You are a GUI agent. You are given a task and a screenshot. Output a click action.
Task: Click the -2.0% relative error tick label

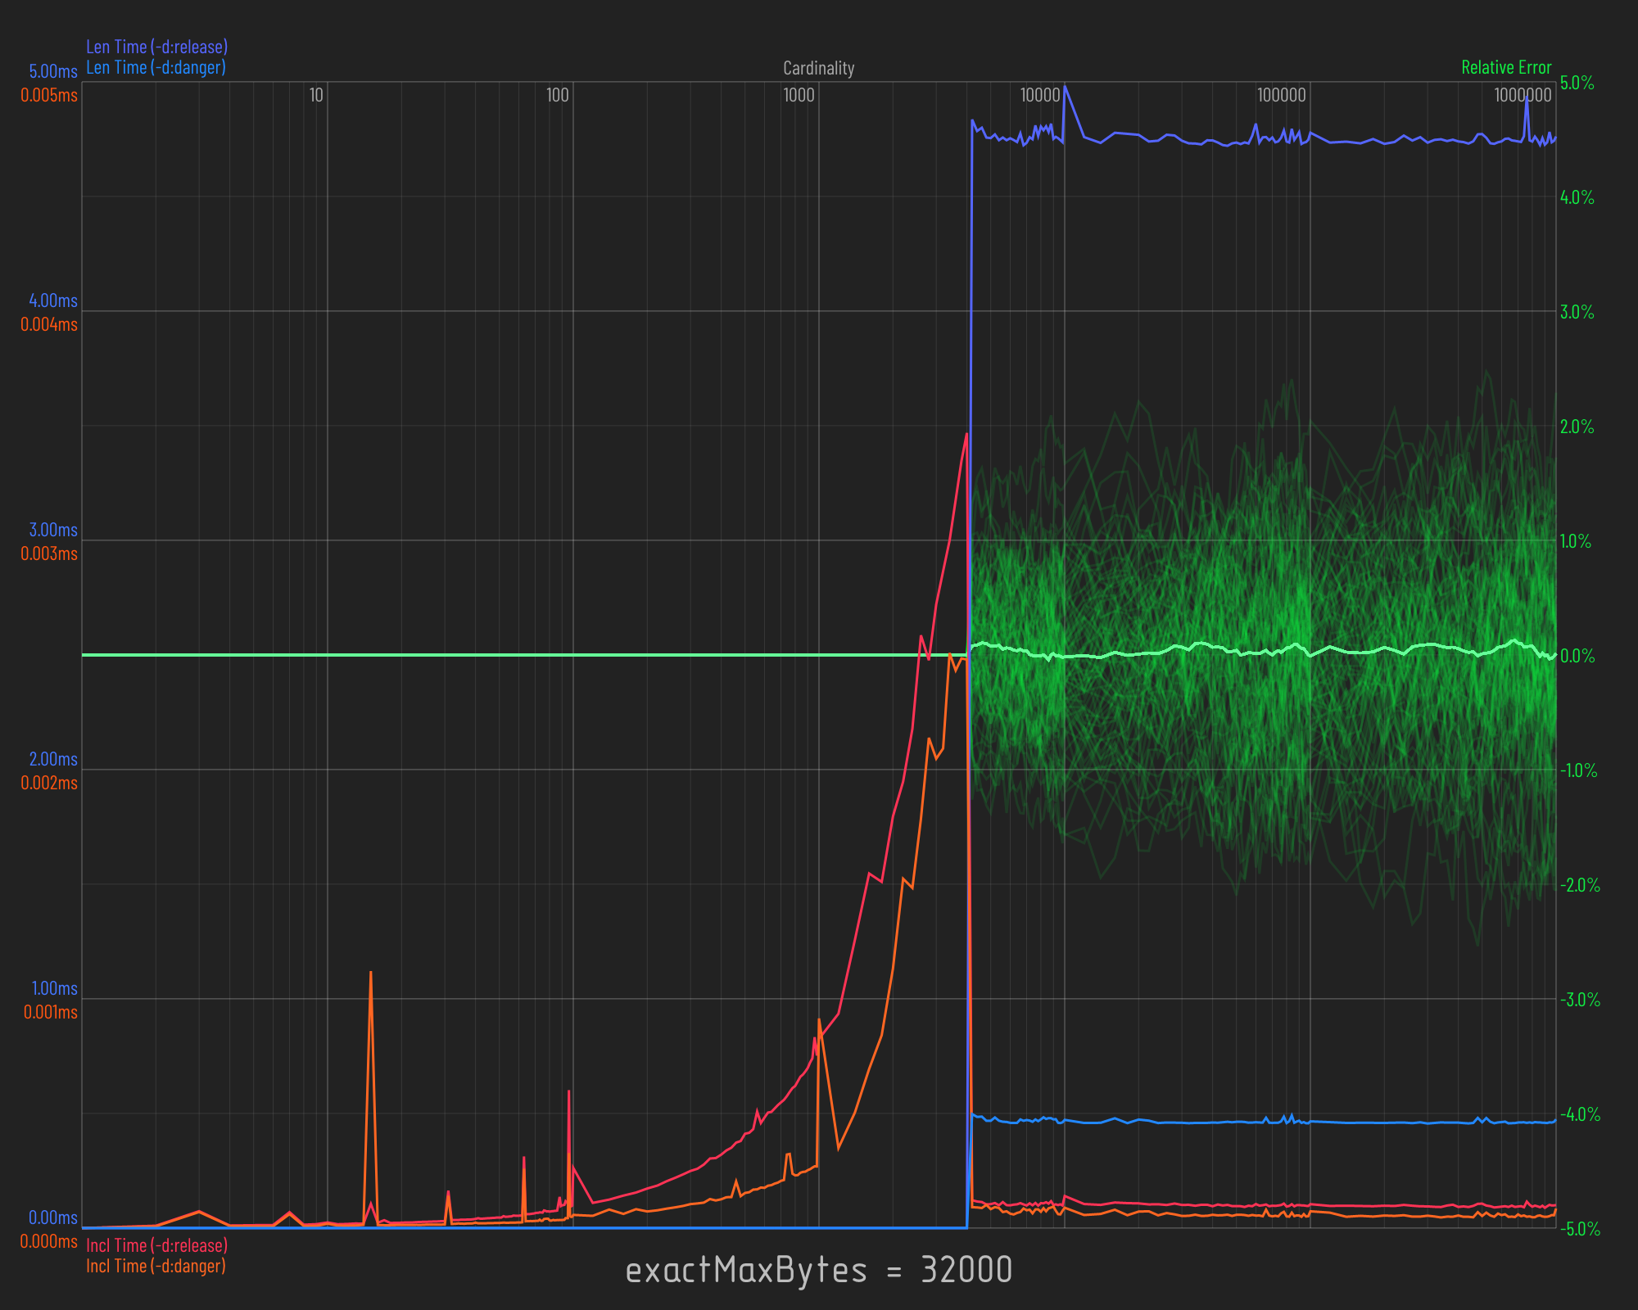[x=1579, y=885]
